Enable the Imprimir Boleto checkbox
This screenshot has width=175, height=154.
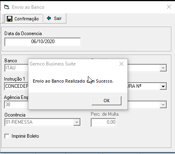(x=7, y=136)
